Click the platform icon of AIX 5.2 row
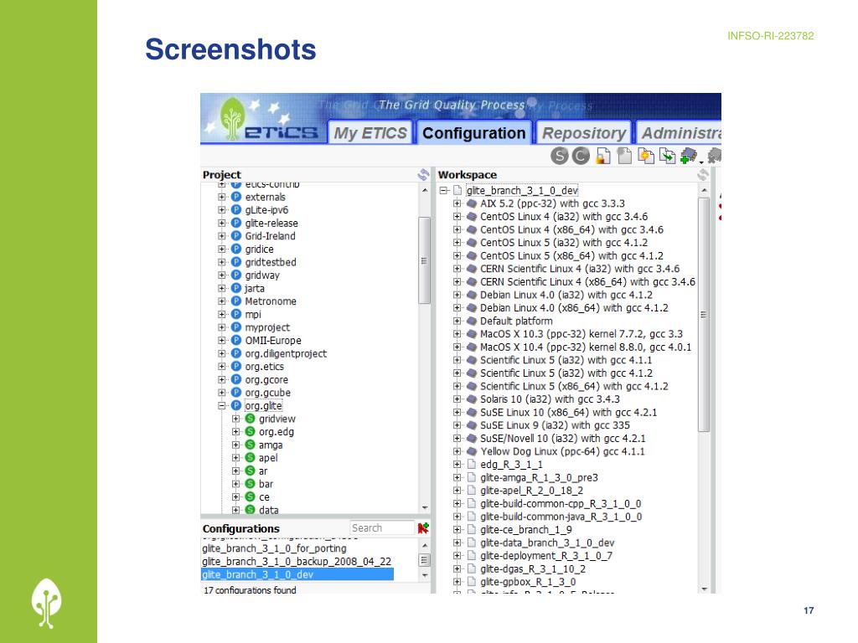 coord(471,203)
